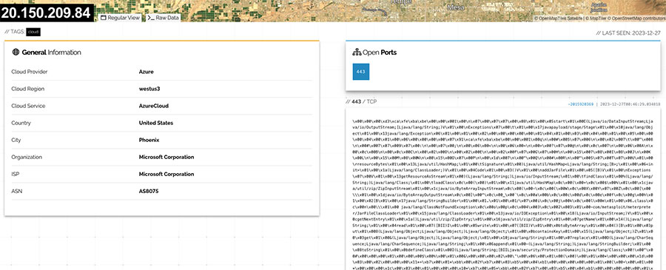Image resolution: width=666 pixels, height=270 pixels.
Task: Select the ISP Microsoft Corporation value
Action: click(x=166, y=174)
